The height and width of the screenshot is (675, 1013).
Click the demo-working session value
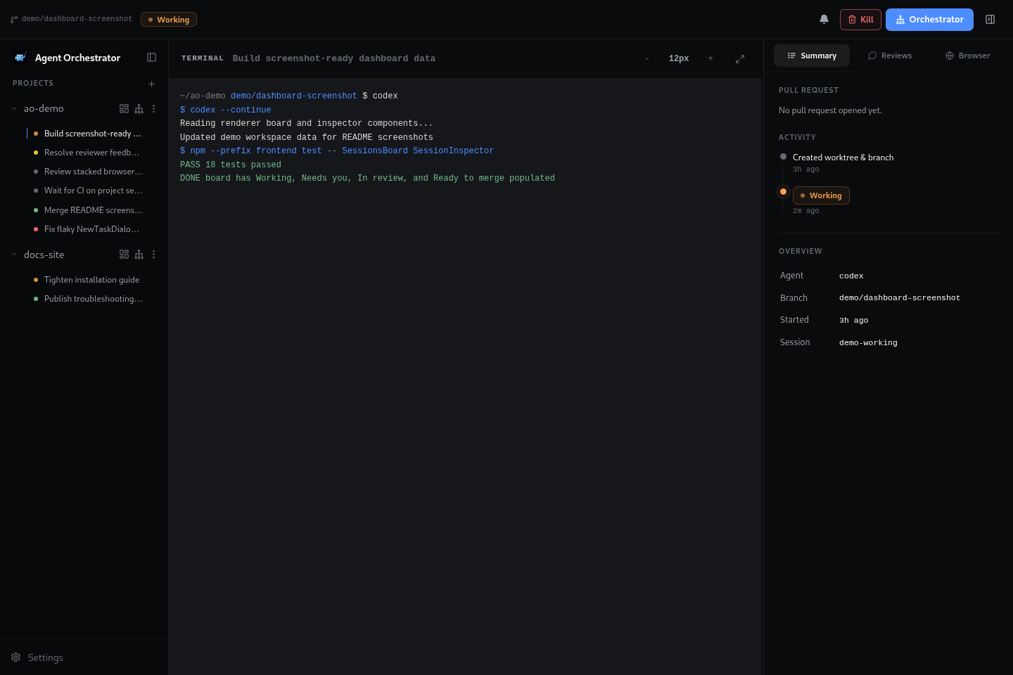pos(868,342)
